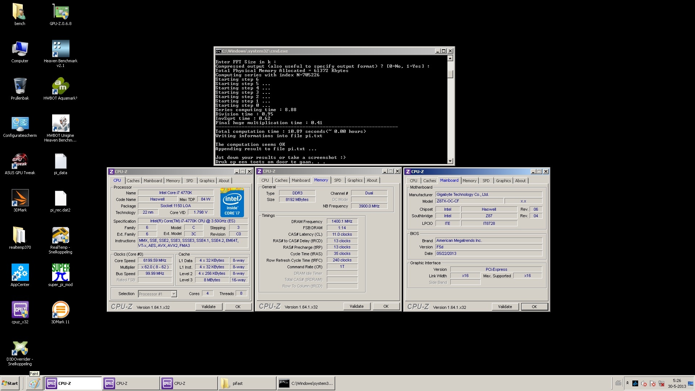The height and width of the screenshot is (391, 695).
Task: Switch to the Caches tab in first CPU-Z window
Action: tap(133, 181)
